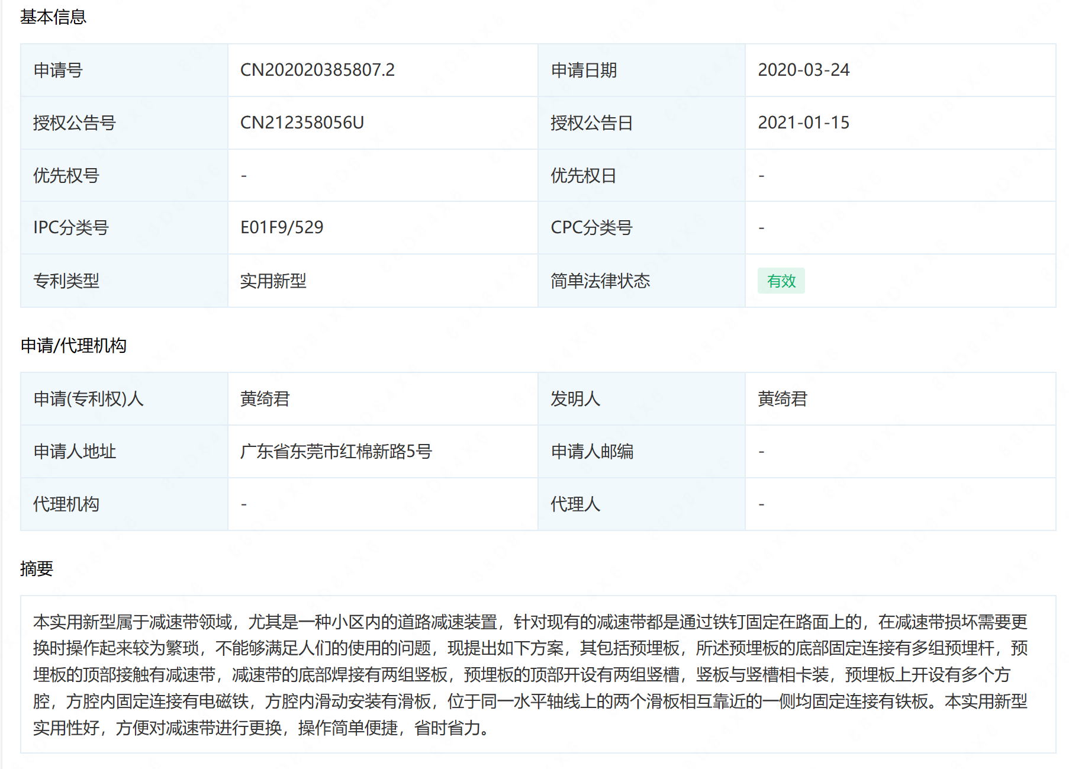Click the 优先权日 label
The width and height of the screenshot is (1069, 769).
coord(584,175)
